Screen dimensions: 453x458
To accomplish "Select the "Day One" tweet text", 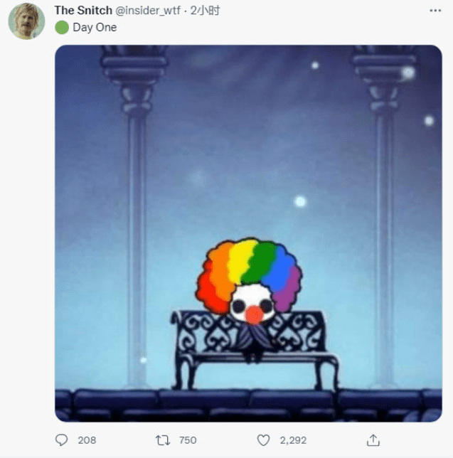I will point(95,28).
